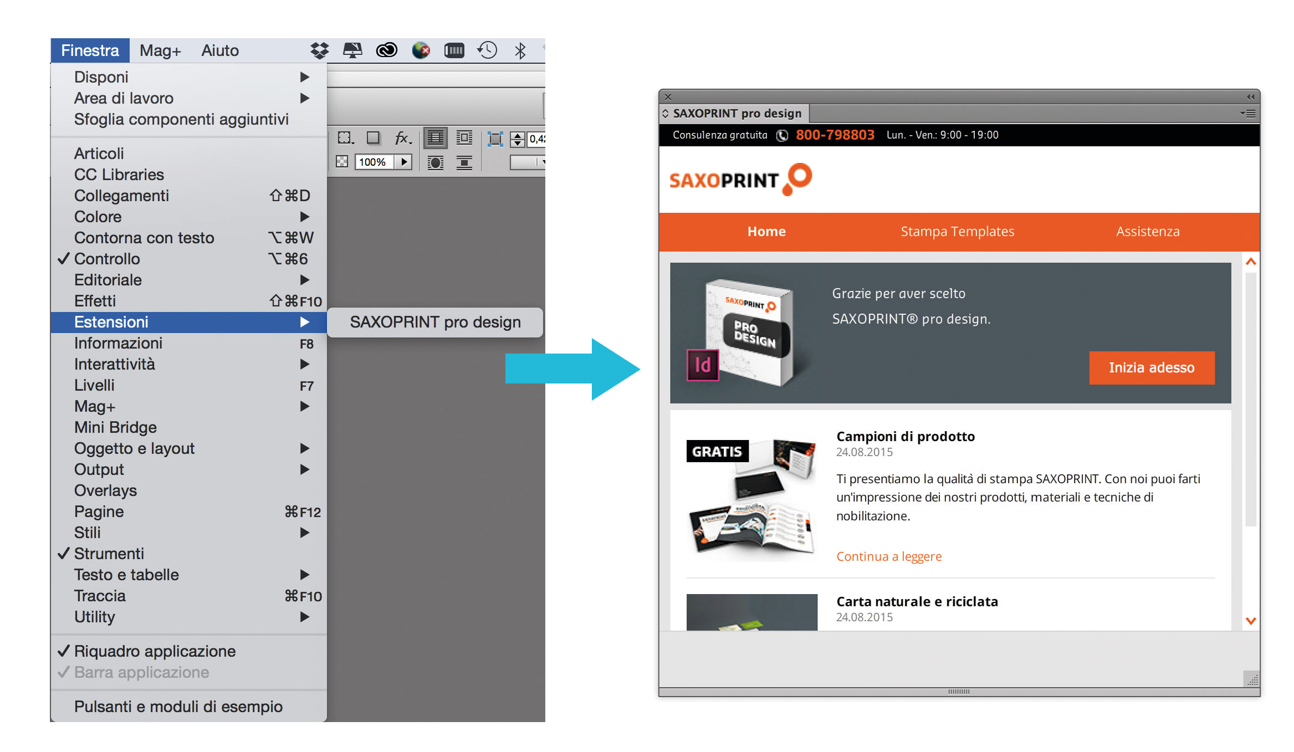Toggle the Controllo panel checkmark item

pyautogui.click(x=107, y=259)
